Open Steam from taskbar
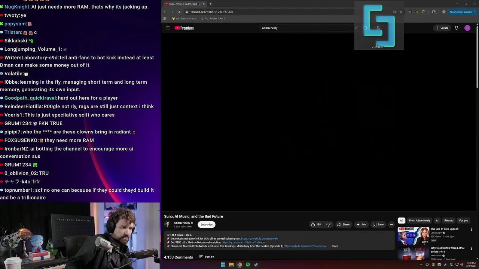 point(256,265)
